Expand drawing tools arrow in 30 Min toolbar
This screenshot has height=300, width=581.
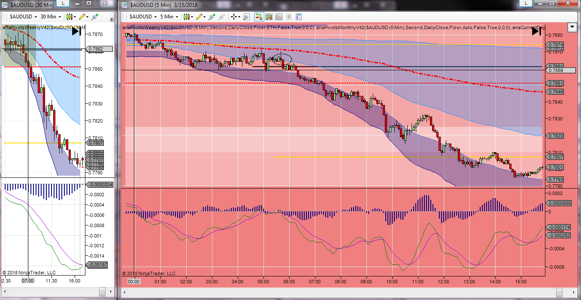tap(87, 17)
